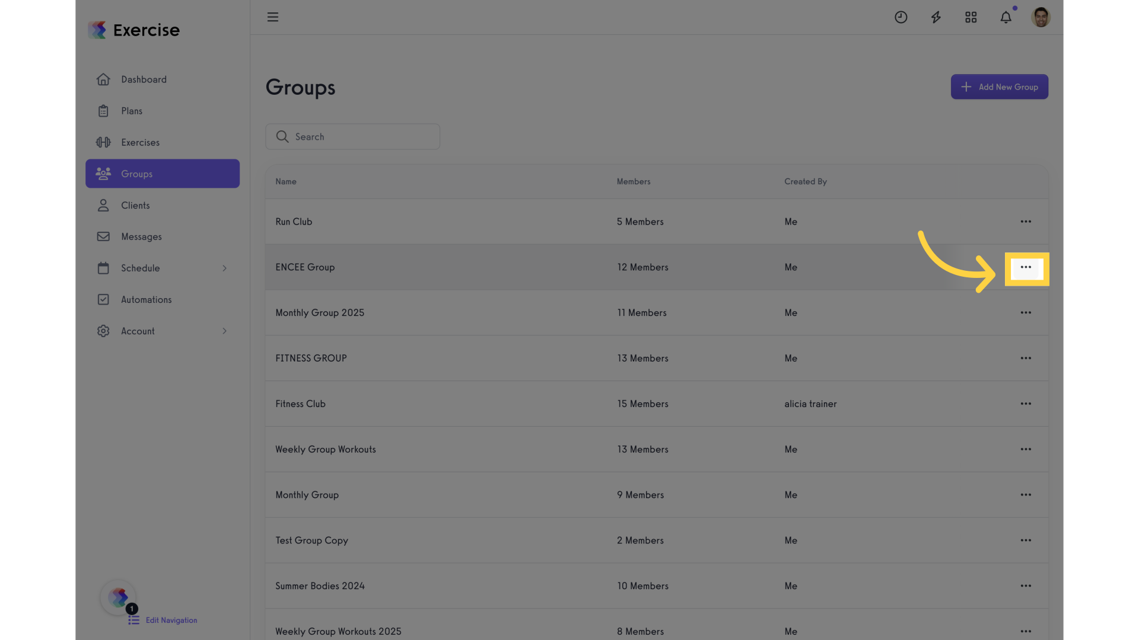Screen dimensions: 1139x640
Task: Open three-dot menu for Summer Bodies 2024
Action: coord(1026,586)
